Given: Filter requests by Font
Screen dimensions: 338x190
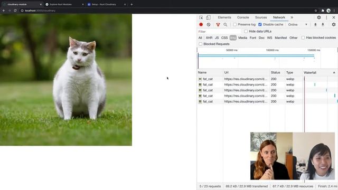Looking at the screenshot, I should (x=253, y=37).
